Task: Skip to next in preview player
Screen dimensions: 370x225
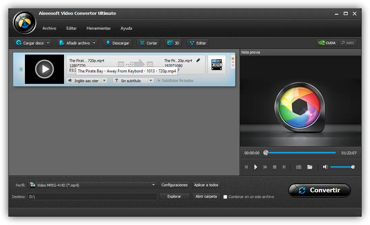Action: click(284, 167)
